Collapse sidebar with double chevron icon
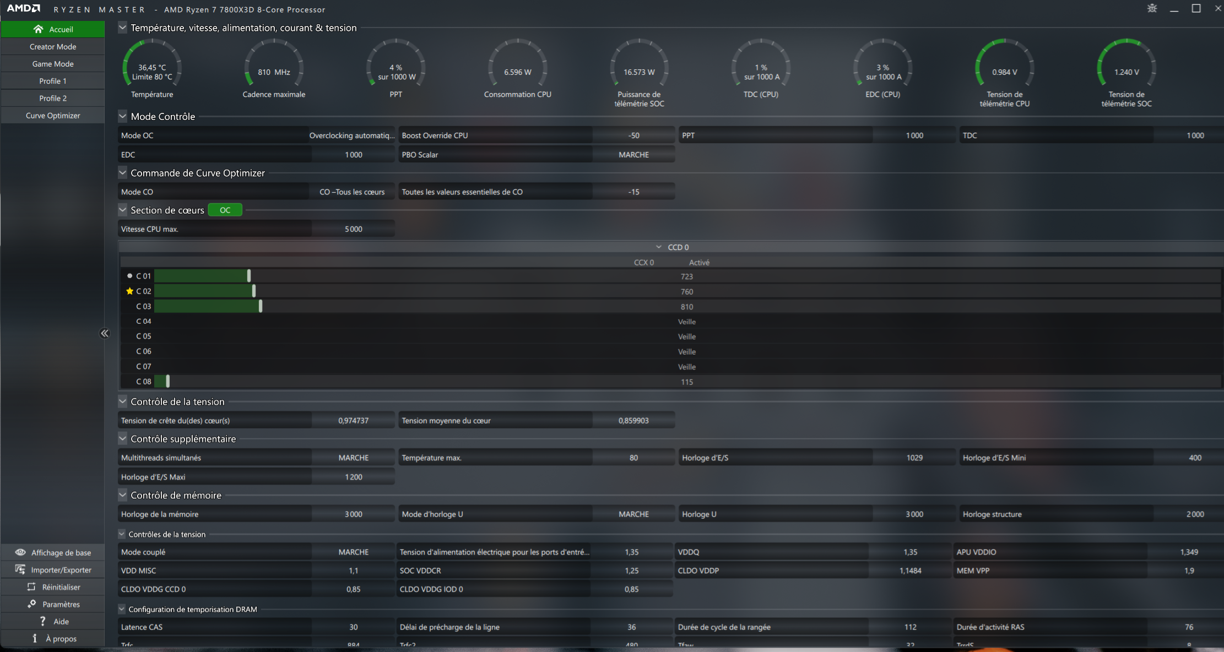 coord(105,333)
